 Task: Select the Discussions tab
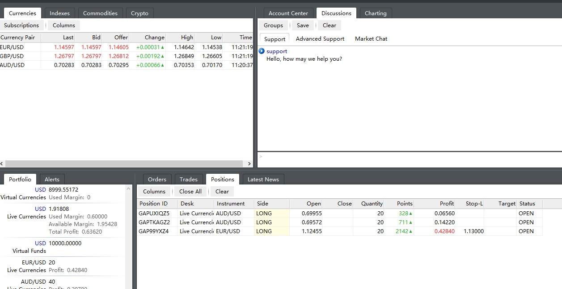pos(336,13)
